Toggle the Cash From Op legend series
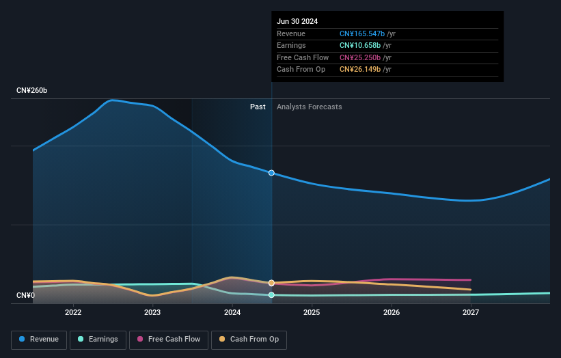 [x=249, y=340]
